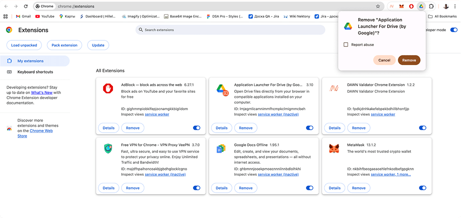Select My extensions in sidebar
This screenshot has height=218, width=461.
pos(30,61)
